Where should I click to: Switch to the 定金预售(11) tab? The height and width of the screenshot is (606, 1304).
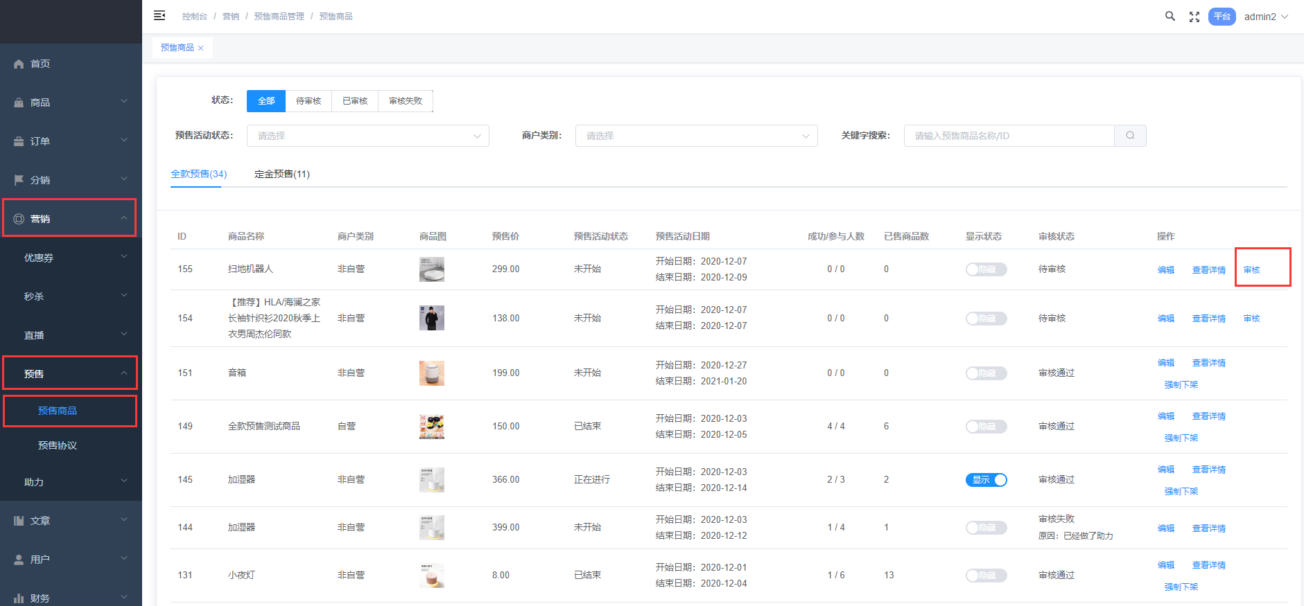tap(282, 174)
